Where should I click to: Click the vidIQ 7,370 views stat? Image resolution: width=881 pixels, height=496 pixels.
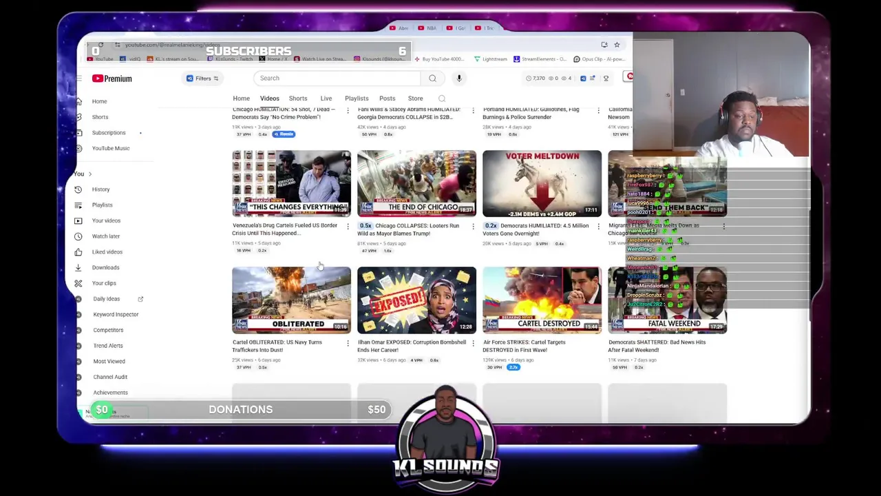535,79
